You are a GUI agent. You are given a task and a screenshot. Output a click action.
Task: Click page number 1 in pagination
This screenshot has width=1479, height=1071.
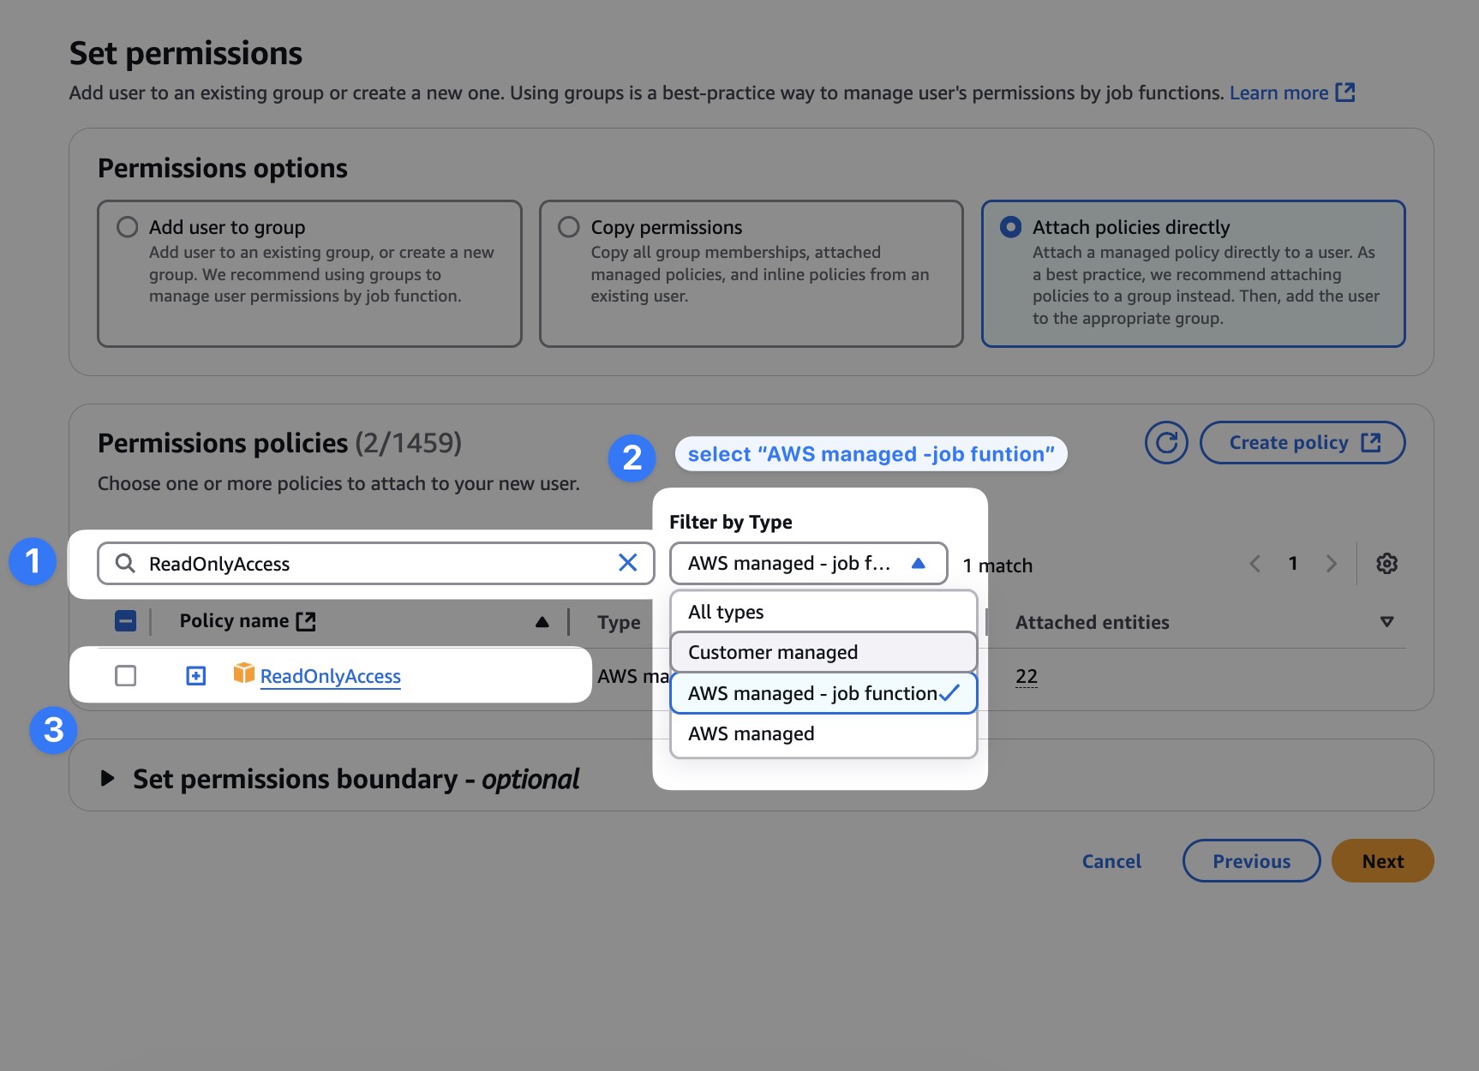1293,563
